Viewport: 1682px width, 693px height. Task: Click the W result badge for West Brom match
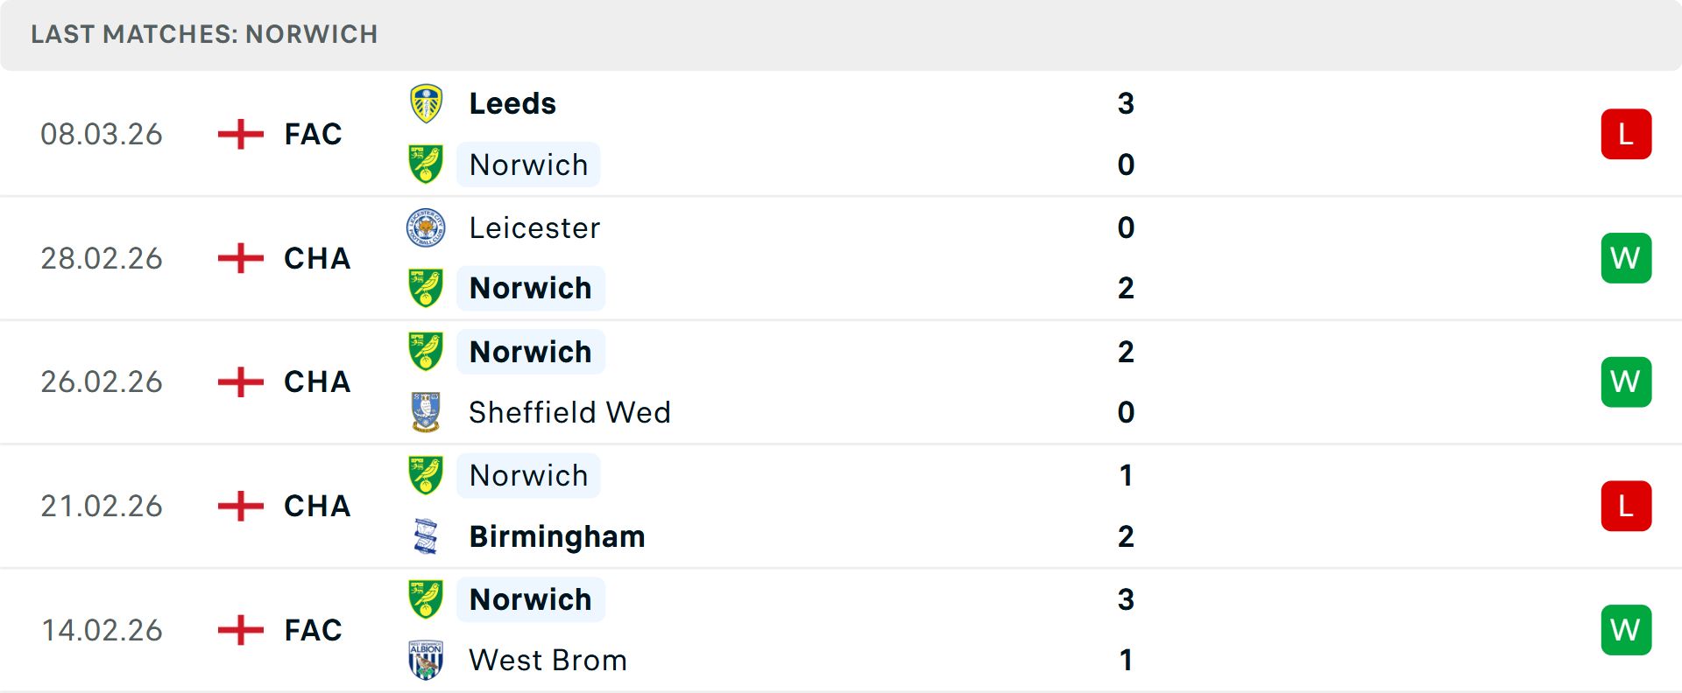[x=1626, y=630]
